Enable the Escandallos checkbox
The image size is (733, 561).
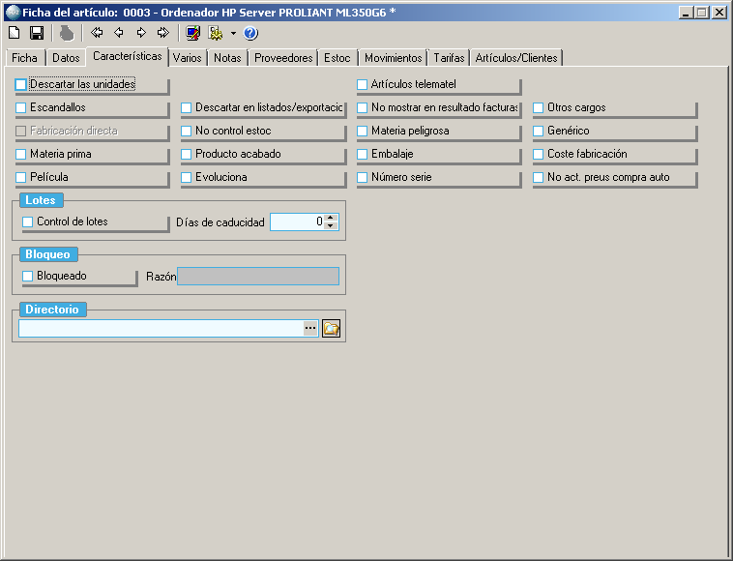(20, 108)
